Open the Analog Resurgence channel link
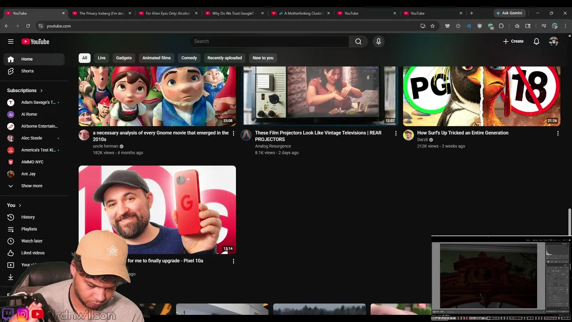572x322 pixels. 273,146
